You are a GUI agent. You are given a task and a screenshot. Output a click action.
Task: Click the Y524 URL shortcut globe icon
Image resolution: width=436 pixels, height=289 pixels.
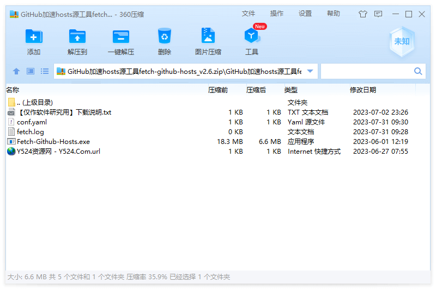pos(11,151)
